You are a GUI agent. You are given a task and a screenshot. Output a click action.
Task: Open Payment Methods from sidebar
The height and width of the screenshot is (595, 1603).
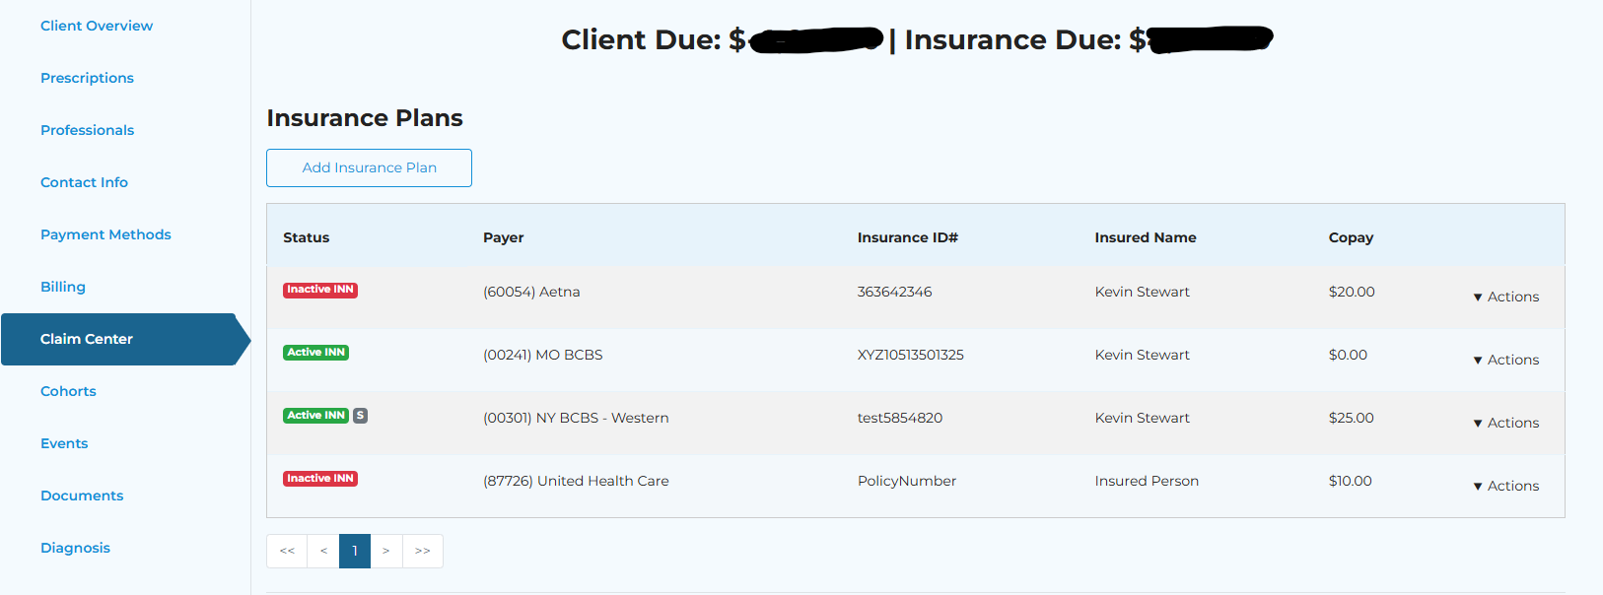pos(105,234)
